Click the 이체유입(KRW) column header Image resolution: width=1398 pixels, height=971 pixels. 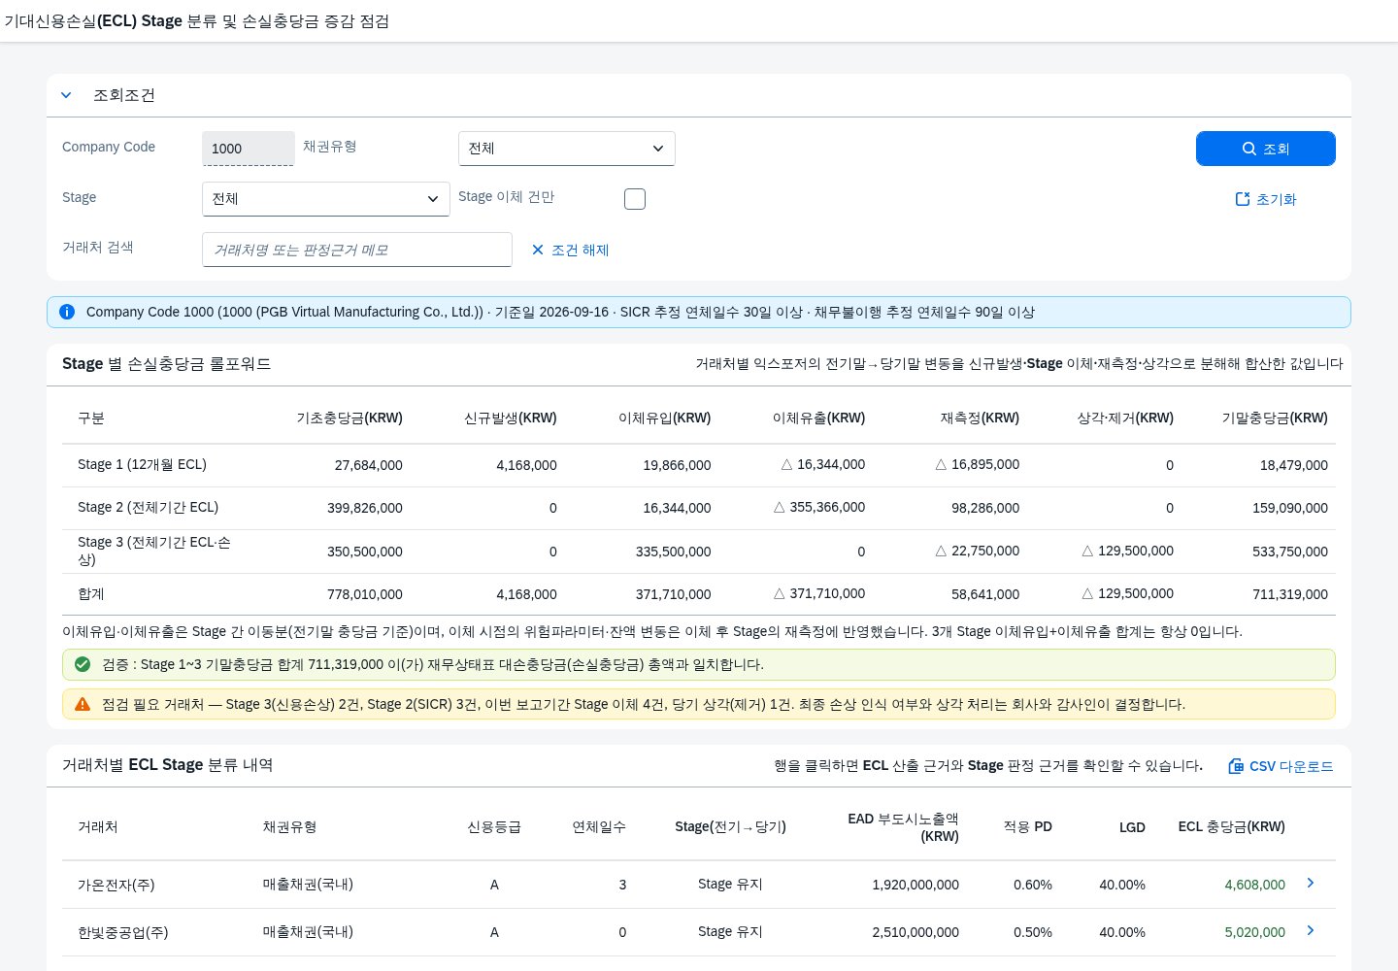[x=665, y=418]
